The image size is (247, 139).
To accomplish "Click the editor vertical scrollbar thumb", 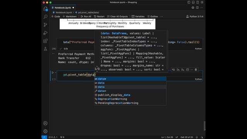I will click(204, 126).
